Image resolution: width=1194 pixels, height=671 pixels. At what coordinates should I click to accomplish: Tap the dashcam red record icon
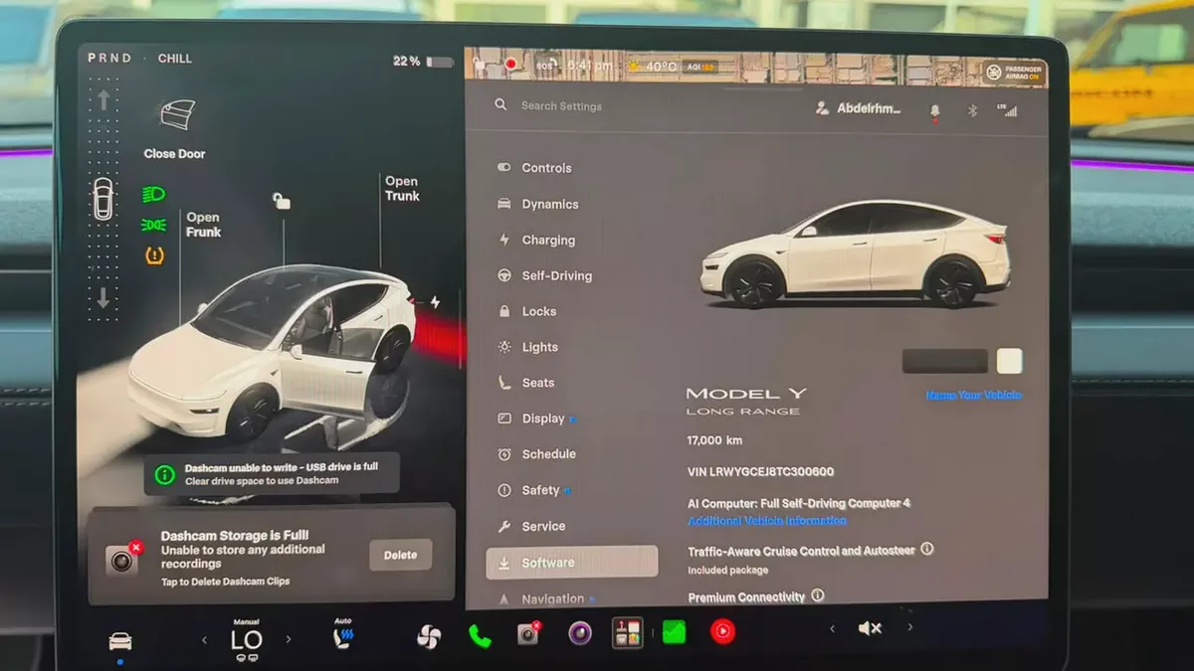tap(510, 65)
